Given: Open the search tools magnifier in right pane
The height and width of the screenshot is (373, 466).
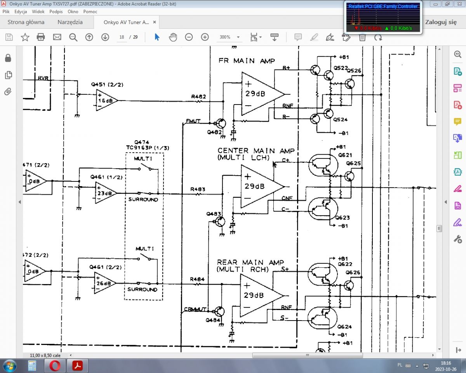Looking at the screenshot, I should pyautogui.click(x=457, y=54).
